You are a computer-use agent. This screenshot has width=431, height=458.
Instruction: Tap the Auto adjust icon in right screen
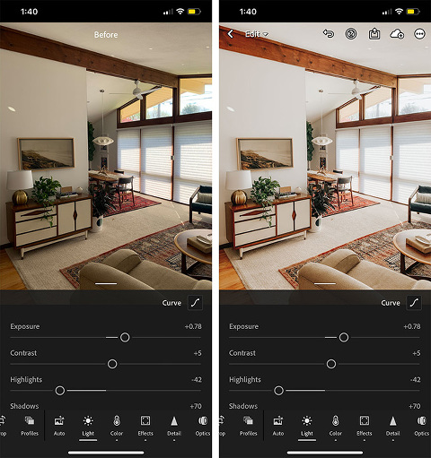pyautogui.click(x=278, y=426)
